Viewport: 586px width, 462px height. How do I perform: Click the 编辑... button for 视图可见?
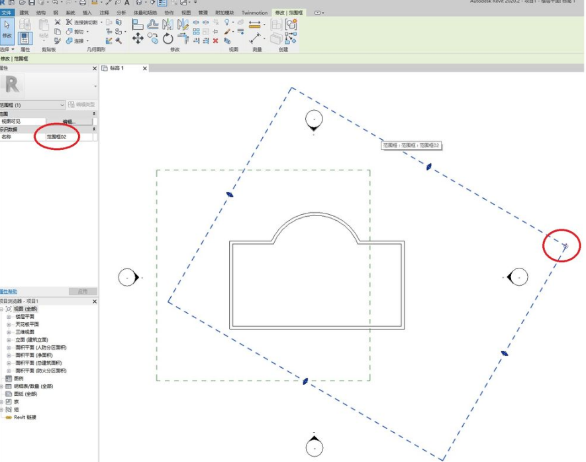click(x=69, y=122)
